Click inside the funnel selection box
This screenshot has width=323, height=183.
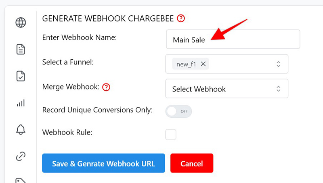pyautogui.click(x=227, y=64)
